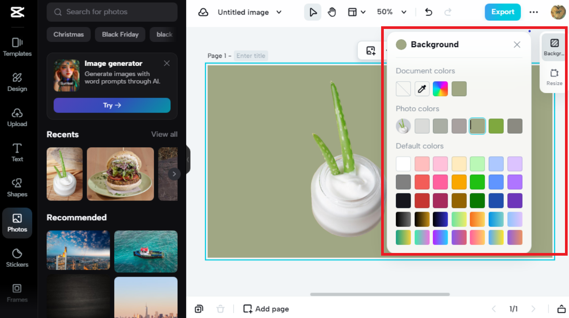Click the cloud save status icon
Image resolution: width=569 pixels, height=318 pixels.
pyautogui.click(x=204, y=12)
